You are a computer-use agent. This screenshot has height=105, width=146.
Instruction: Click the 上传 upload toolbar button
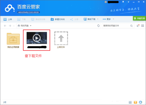pyautogui.click(x=8, y=19)
